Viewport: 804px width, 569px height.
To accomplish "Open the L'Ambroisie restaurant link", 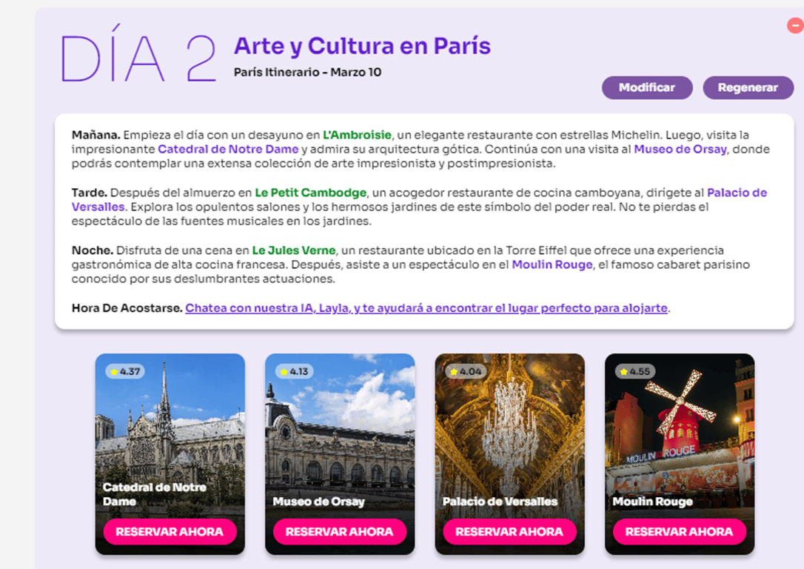I will click(357, 135).
